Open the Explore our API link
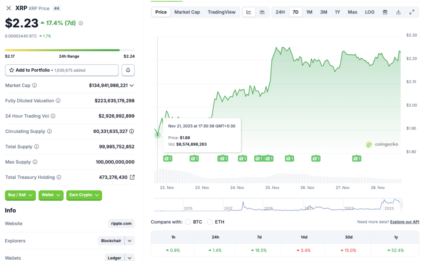This screenshot has height=261, width=422. click(404, 221)
